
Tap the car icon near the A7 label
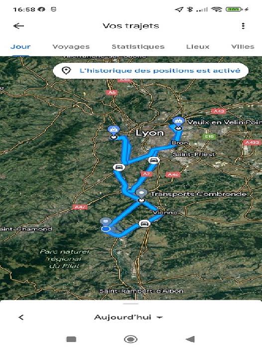[x=154, y=160]
